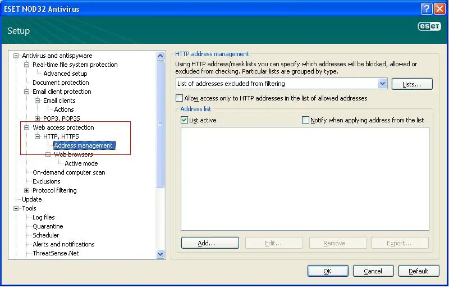Select Quarantine tree item
Screen dimensions: 449x288
pos(48,226)
